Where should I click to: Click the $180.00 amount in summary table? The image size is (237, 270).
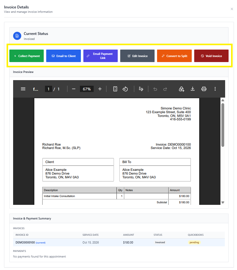click(128, 243)
